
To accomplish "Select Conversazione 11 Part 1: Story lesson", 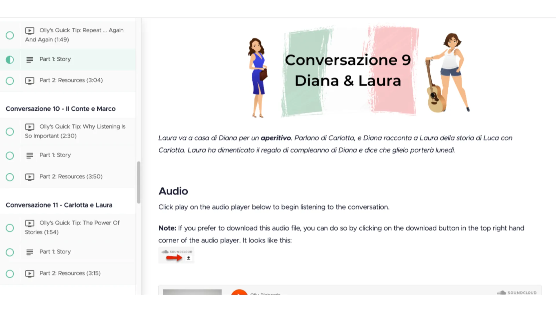I will pyautogui.click(x=55, y=252).
